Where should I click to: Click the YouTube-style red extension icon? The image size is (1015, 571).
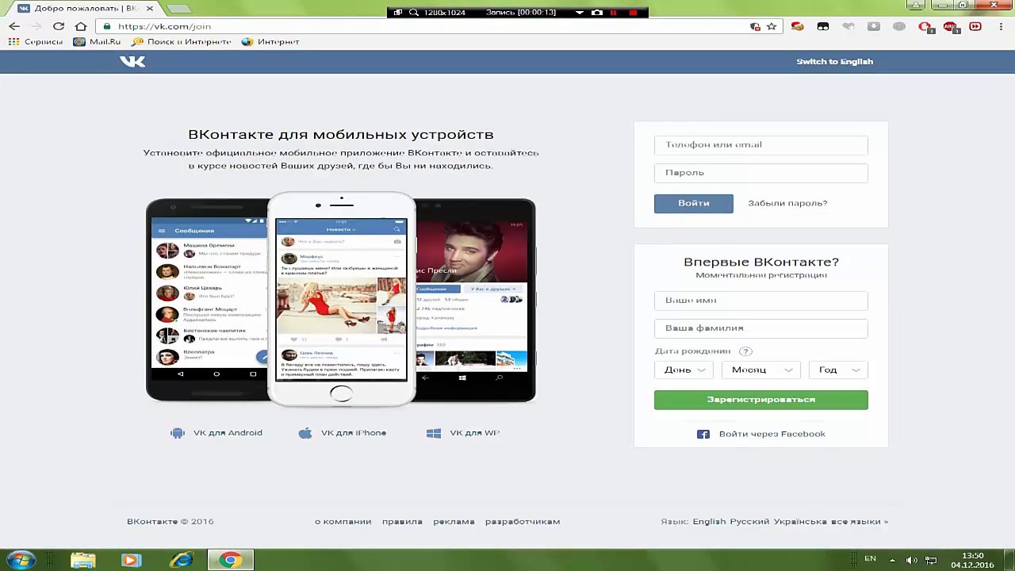(x=975, y=26)
